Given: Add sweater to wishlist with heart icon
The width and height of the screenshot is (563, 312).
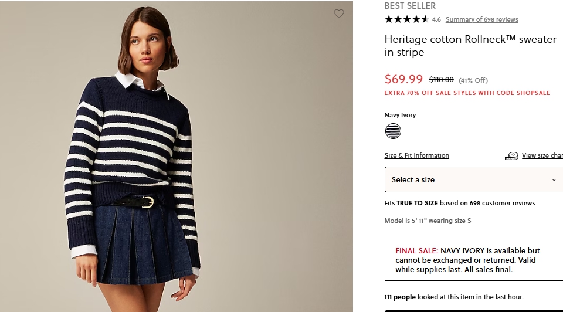Looking at the screenshot, I should point(338,13).
